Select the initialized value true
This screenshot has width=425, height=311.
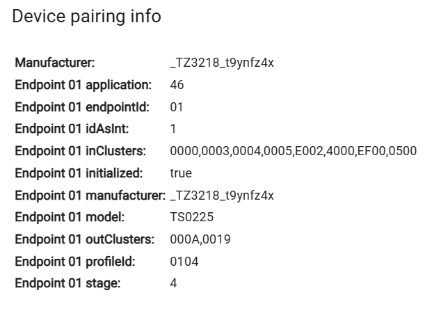point(181,173)
